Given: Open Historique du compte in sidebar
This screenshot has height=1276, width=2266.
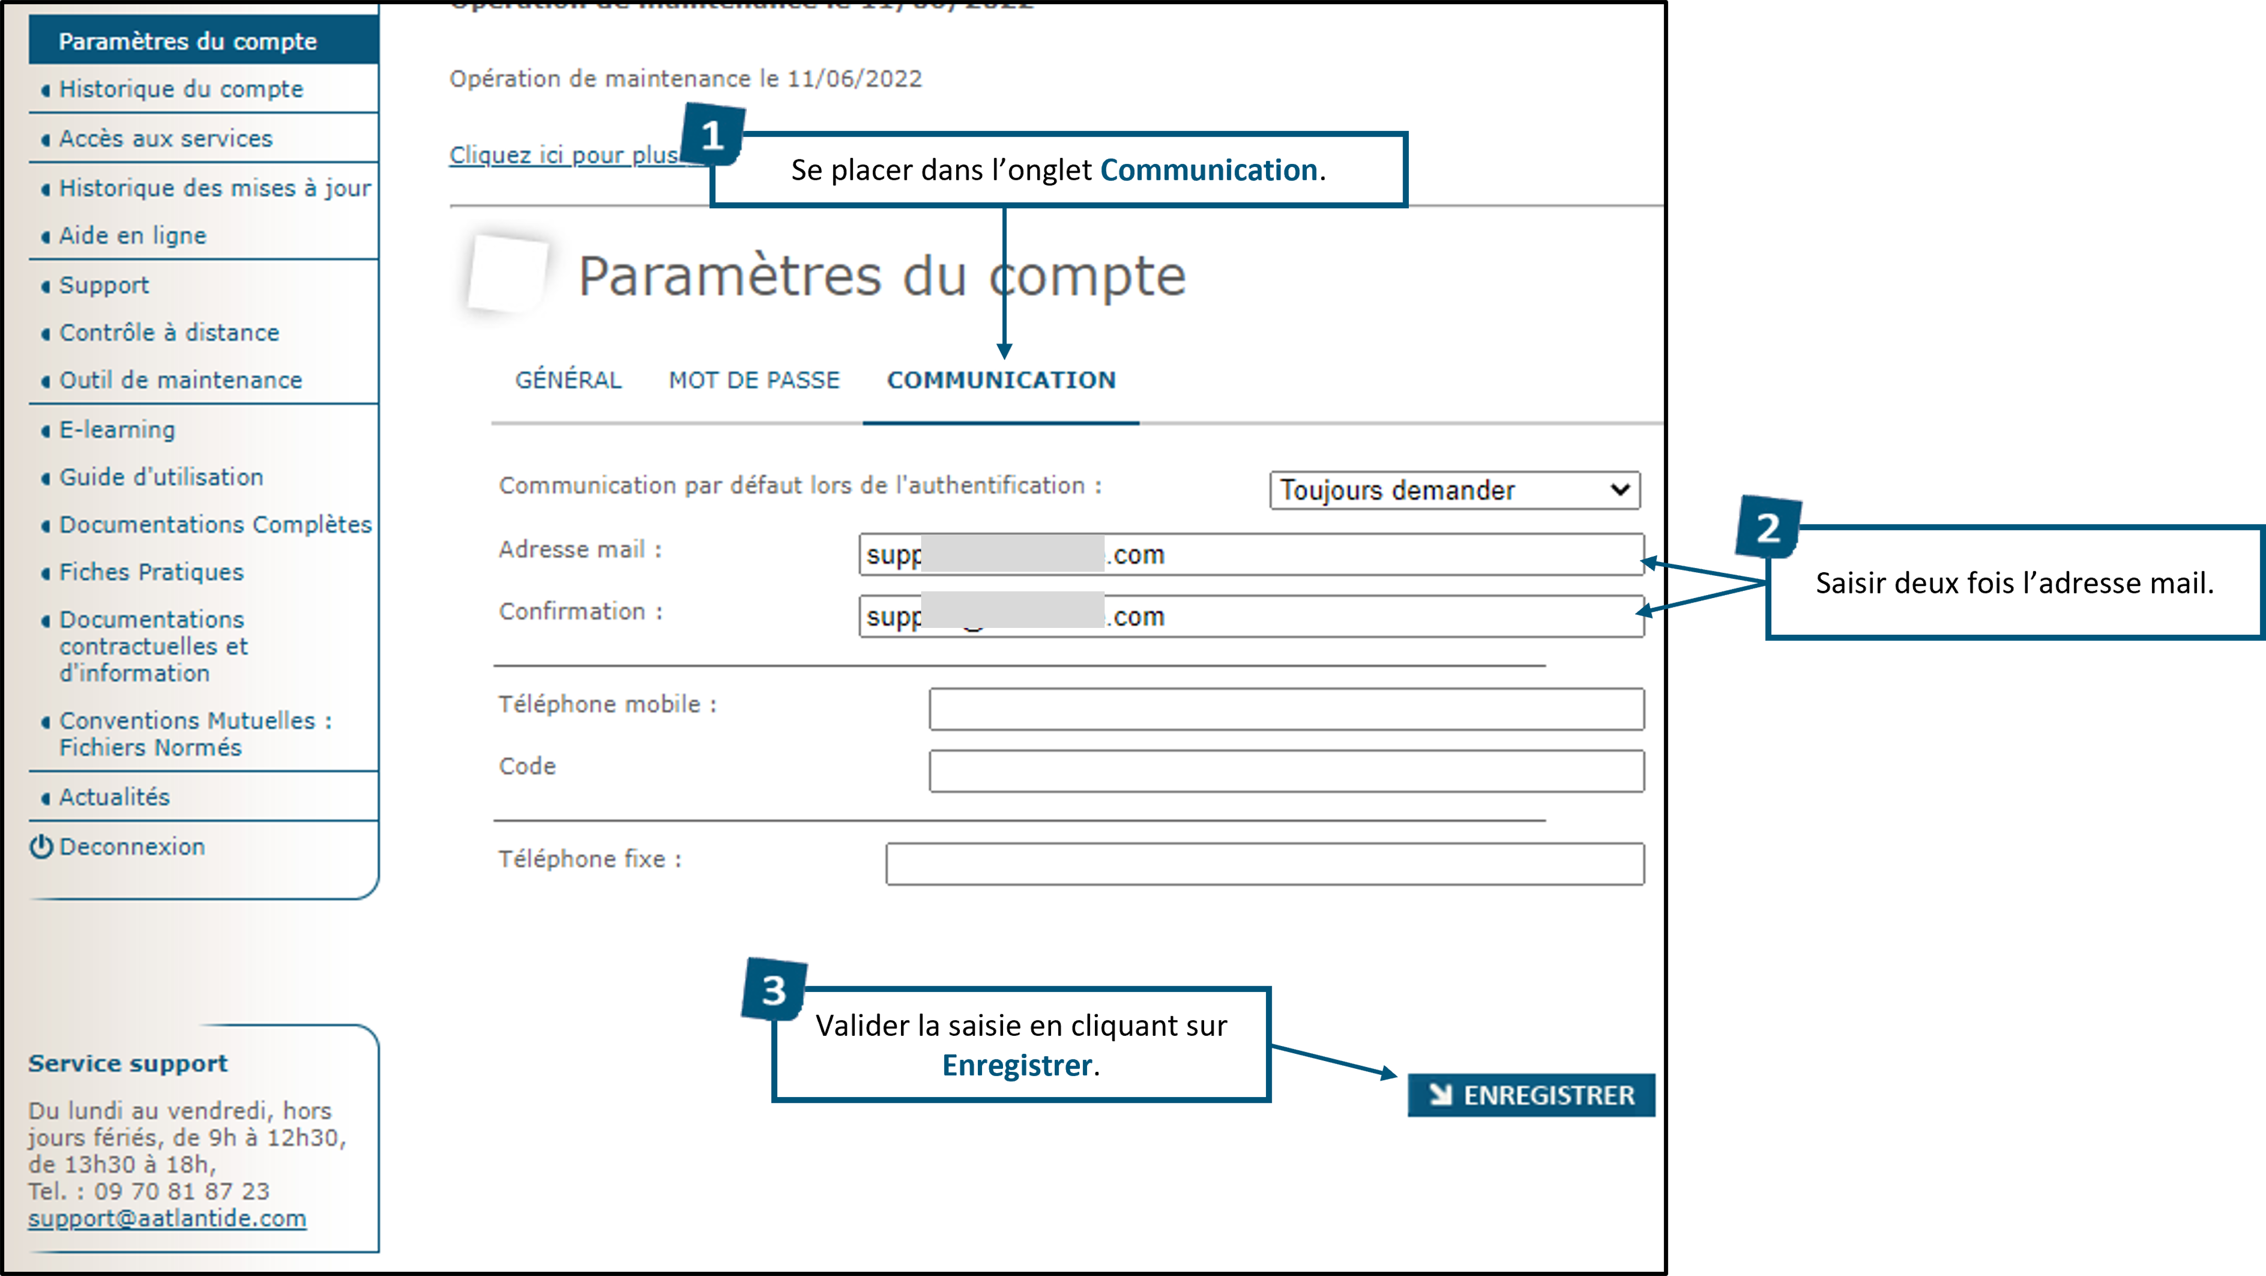Looking at the screenshot, I should coord(181,89).
